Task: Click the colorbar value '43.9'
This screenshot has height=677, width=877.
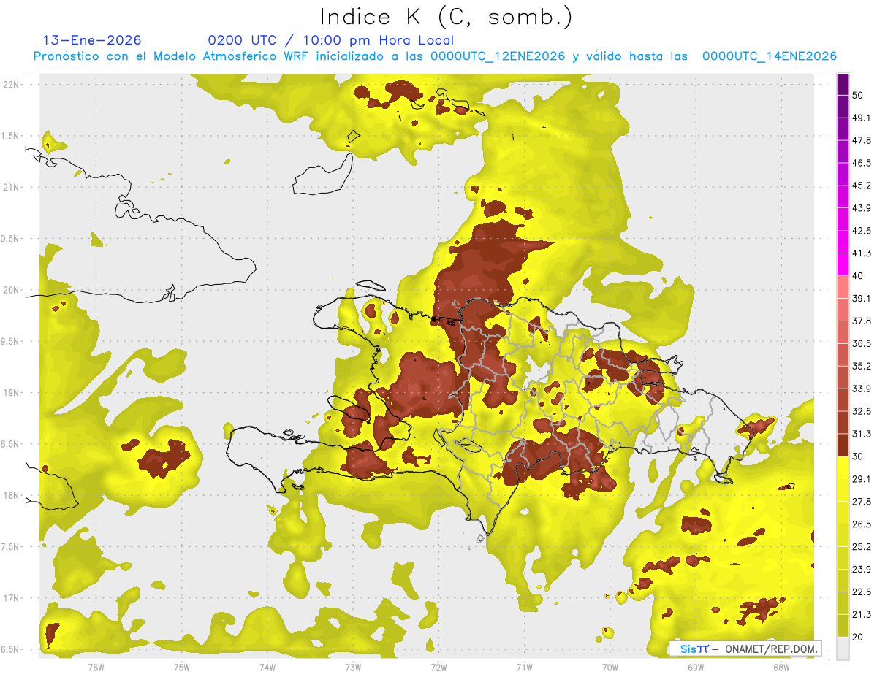Action: point(862,208)
